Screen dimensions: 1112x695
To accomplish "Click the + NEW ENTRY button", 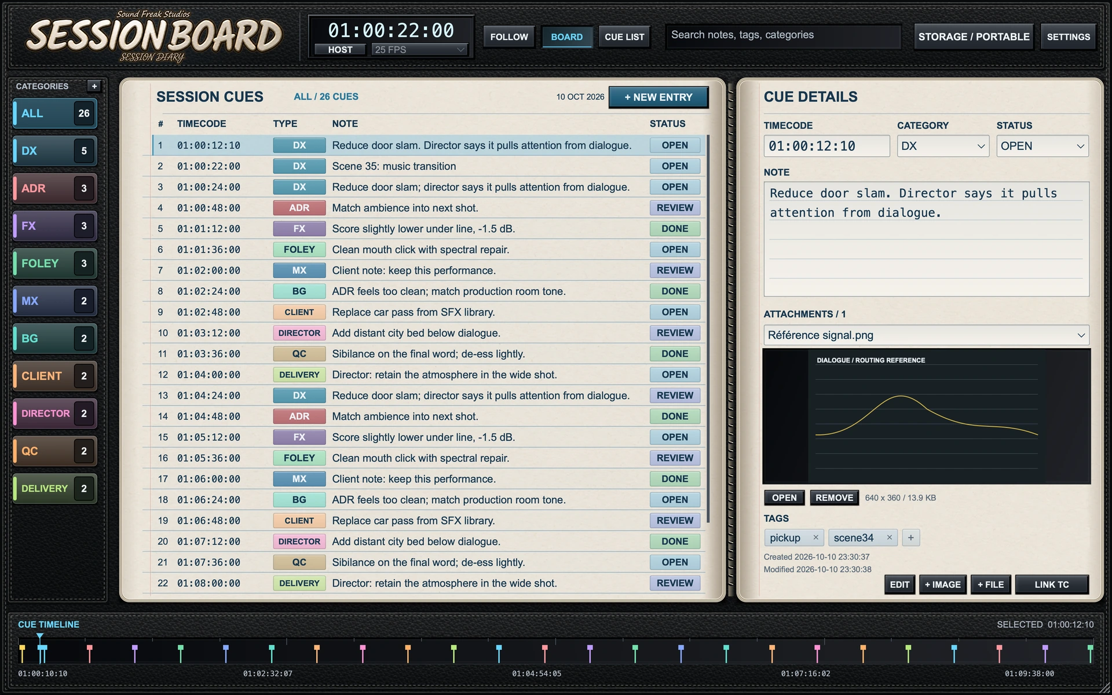I will (x=658, y=97).
